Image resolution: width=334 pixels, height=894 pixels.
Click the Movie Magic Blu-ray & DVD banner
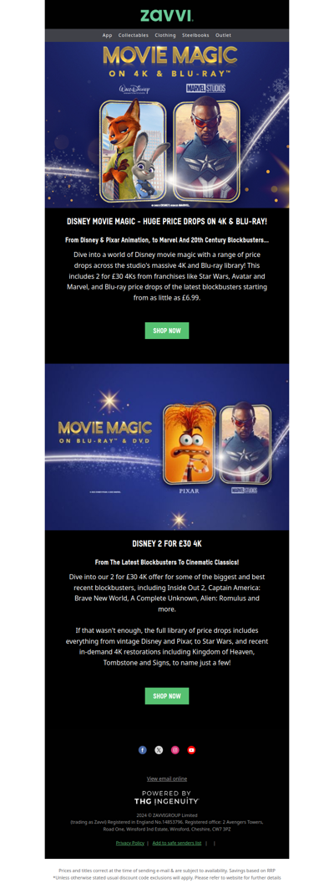pos(167,447)
